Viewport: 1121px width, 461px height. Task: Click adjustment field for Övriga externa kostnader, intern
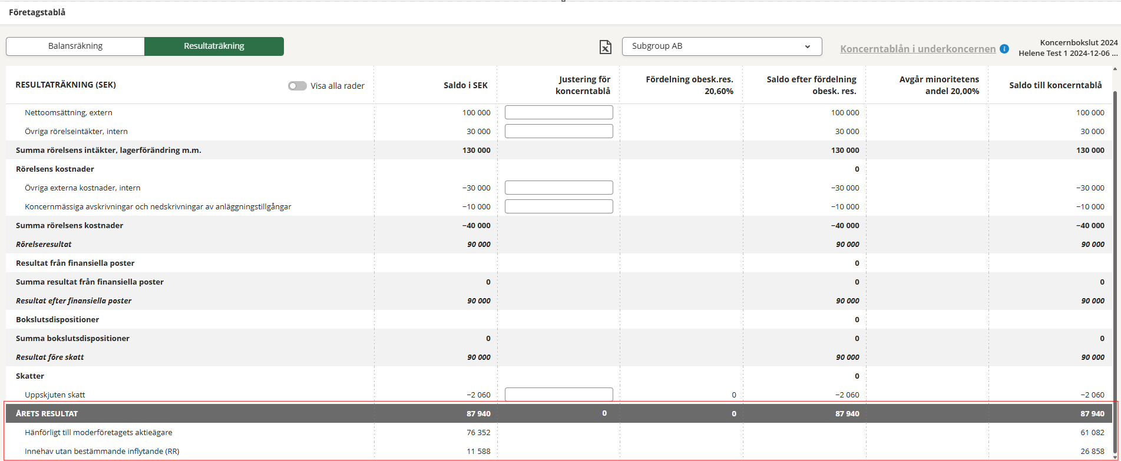(558, 188)
